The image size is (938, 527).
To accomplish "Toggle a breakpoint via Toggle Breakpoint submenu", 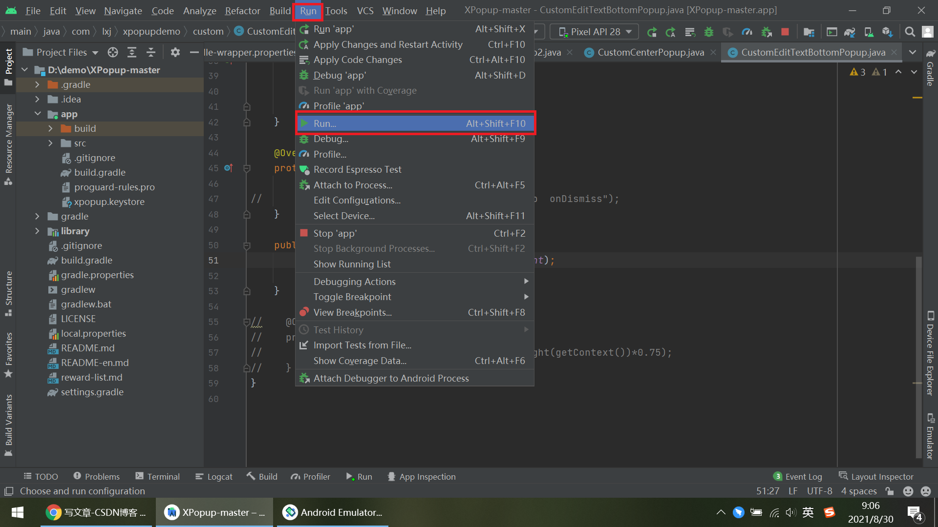I will 352,297.
